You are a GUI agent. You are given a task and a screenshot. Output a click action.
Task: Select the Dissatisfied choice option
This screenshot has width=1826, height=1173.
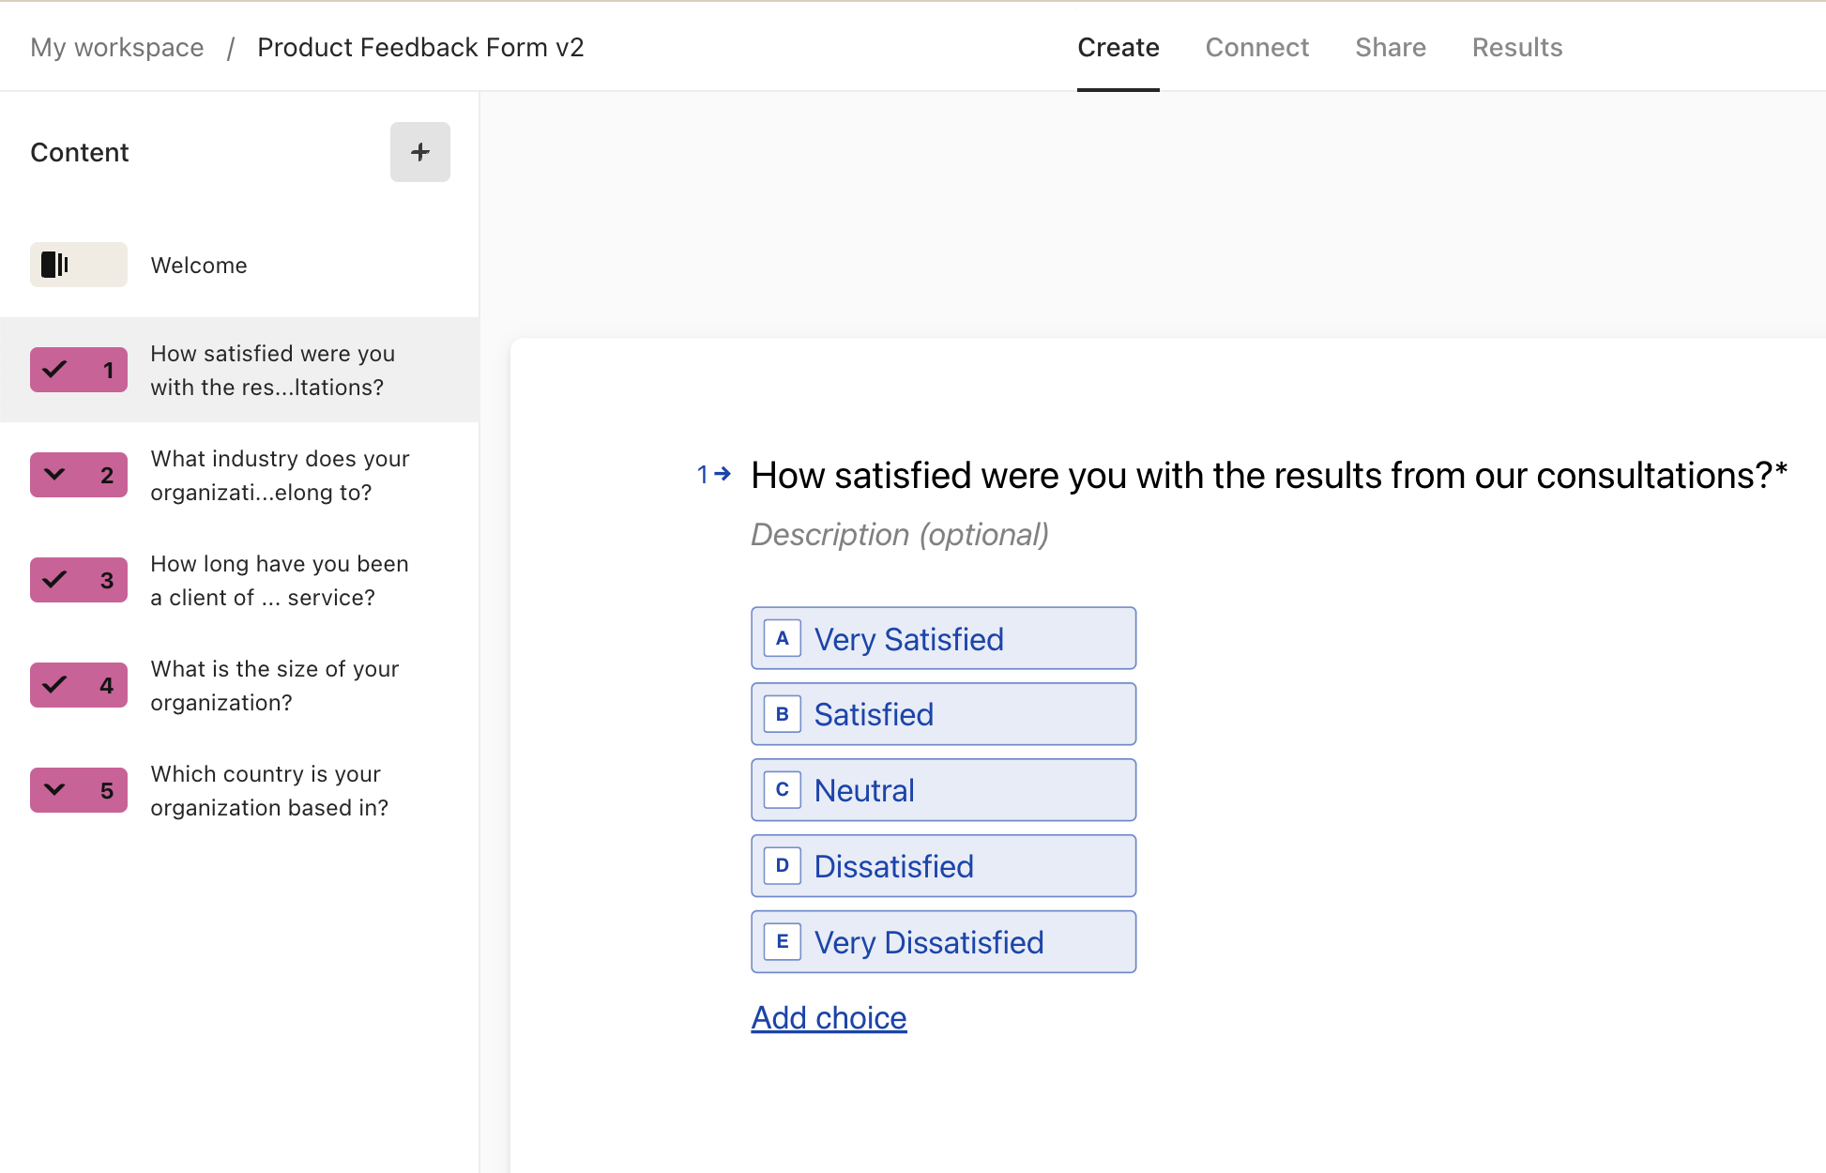[x=942, y=865]
